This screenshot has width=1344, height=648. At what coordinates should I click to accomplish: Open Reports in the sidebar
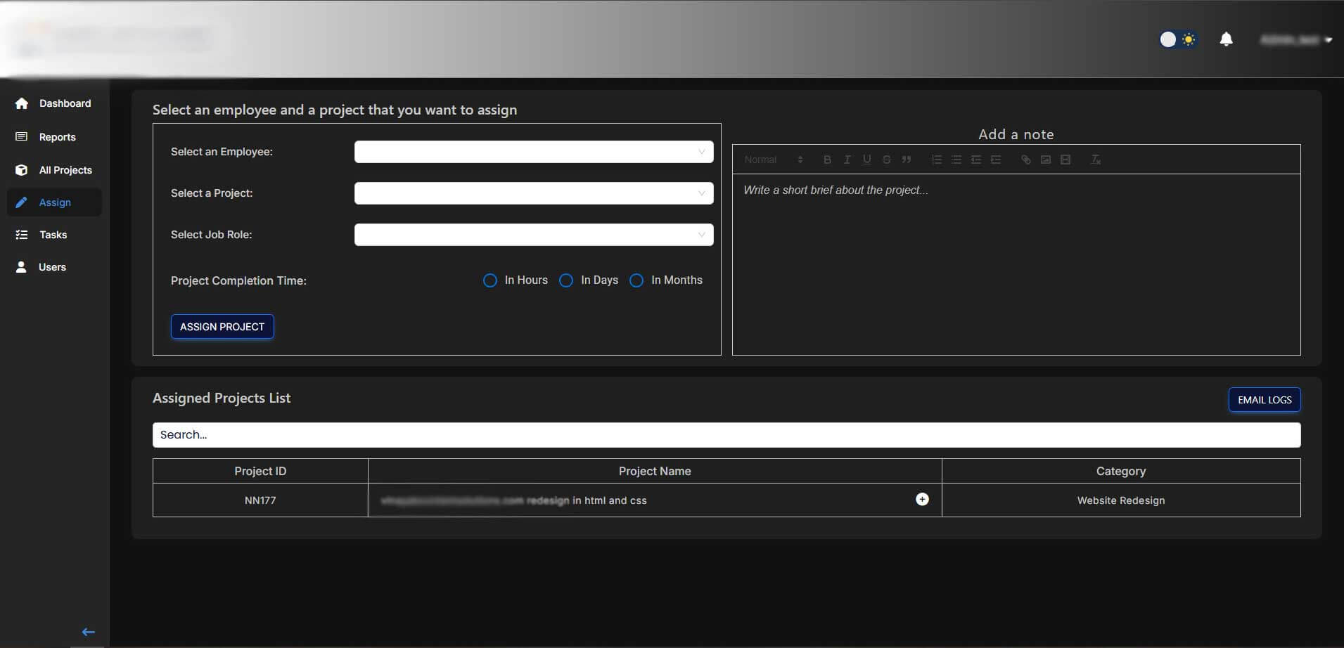(54, 137)
